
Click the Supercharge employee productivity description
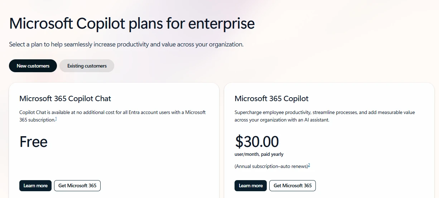(325, 116)
